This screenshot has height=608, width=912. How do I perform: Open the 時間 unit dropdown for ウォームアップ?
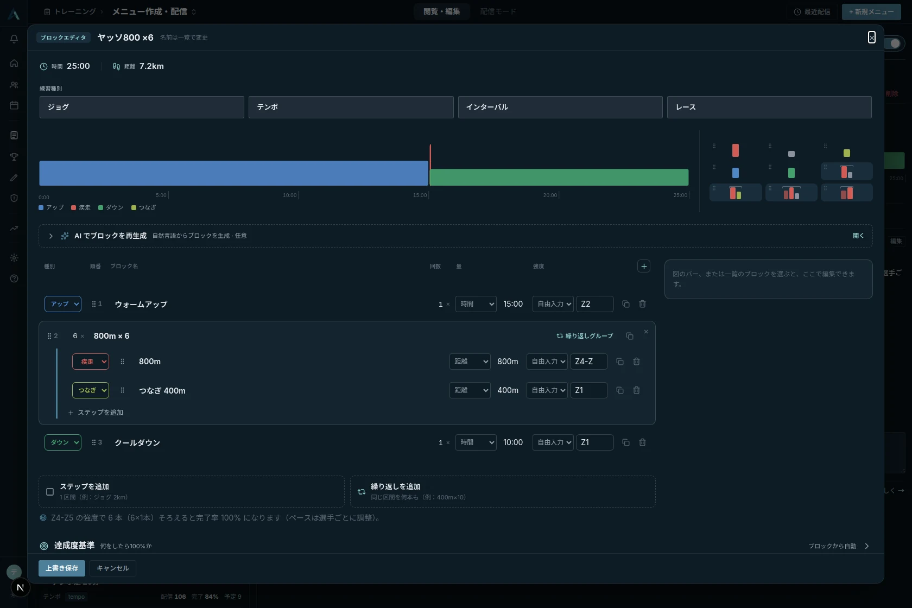[476, 304]
